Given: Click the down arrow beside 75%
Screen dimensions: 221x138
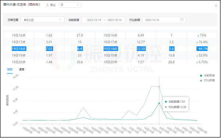Looking at the screenshot, I should point(198,36).
